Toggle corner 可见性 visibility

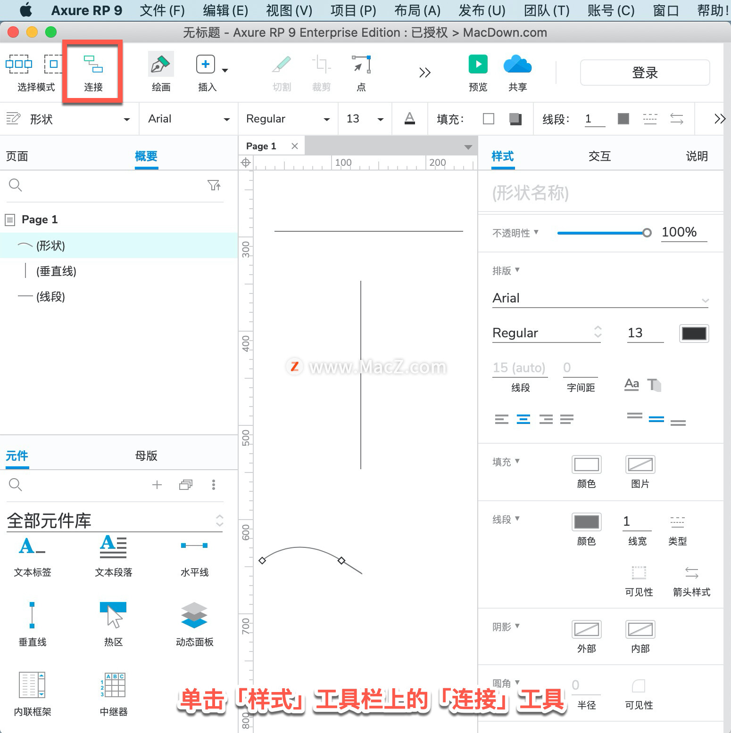tap(639, 685)
